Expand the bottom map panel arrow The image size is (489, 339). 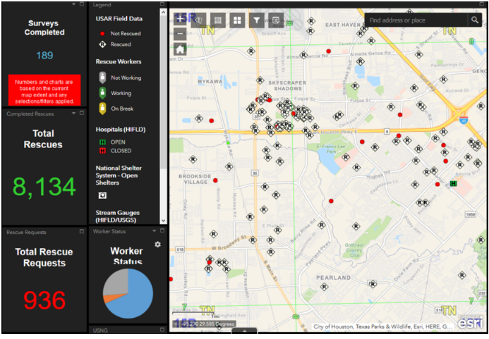(244, 330)
